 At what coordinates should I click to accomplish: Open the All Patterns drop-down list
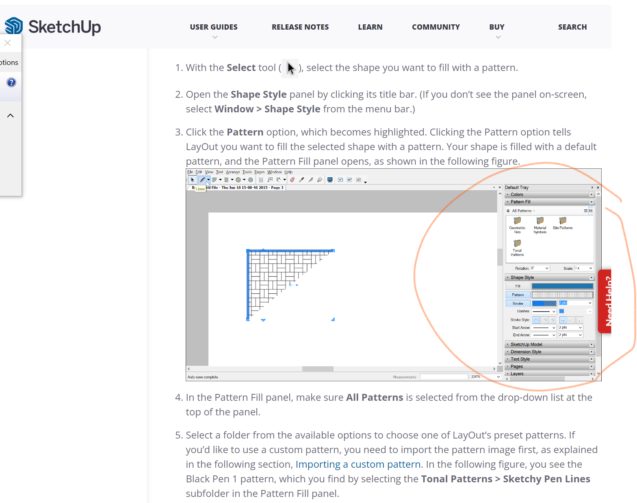point(523,211)
